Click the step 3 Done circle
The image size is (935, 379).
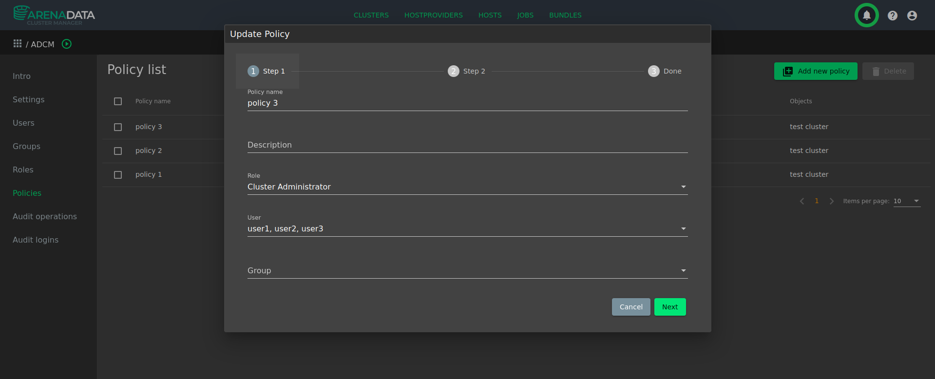pyautogui.click(x=653, y=71)
